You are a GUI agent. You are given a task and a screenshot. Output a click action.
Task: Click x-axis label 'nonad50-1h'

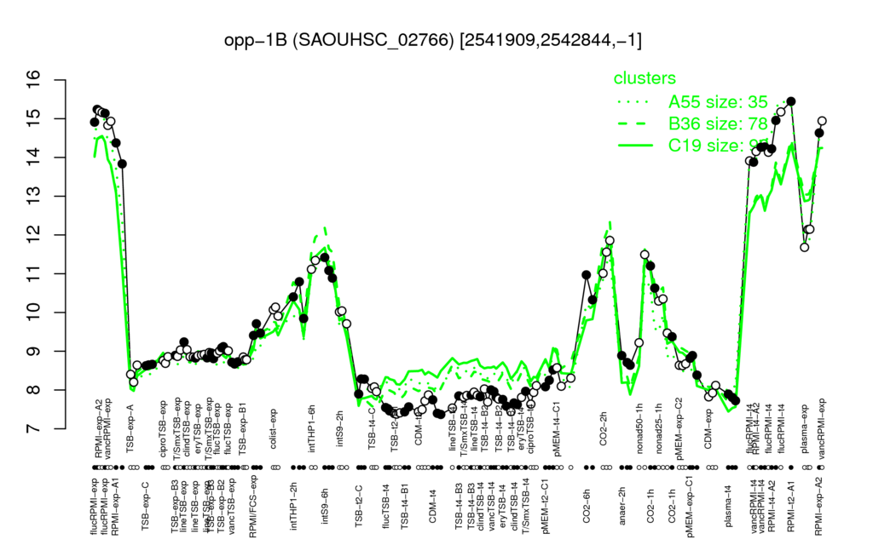pyautogui.click(x=639, y=428)
